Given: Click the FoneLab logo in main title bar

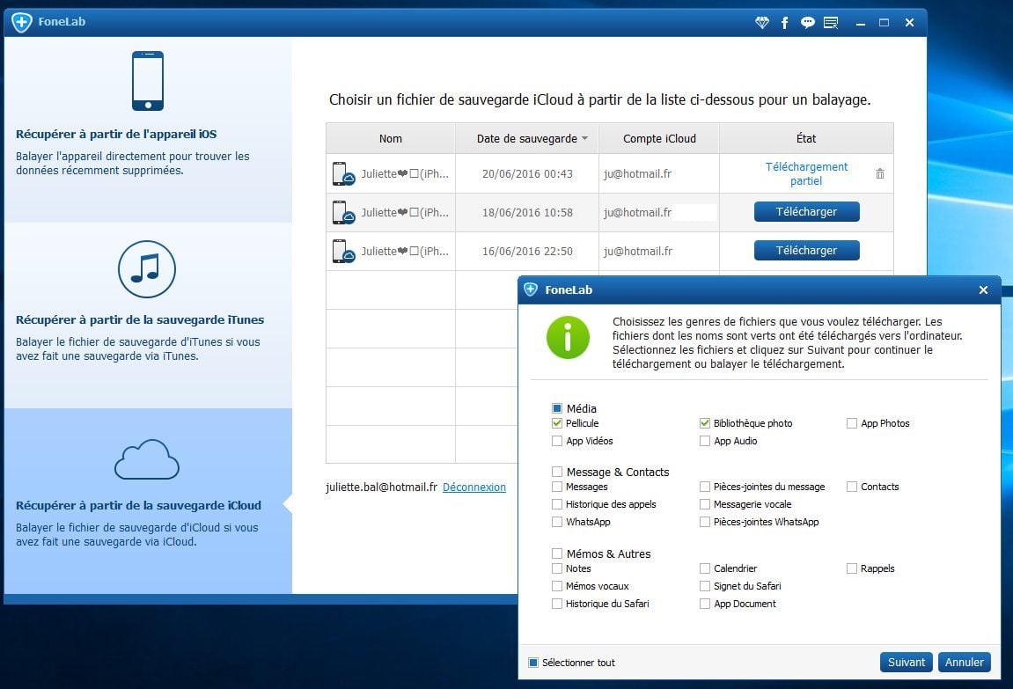Looking at the screenshot, I should click(x=22, y=22).
